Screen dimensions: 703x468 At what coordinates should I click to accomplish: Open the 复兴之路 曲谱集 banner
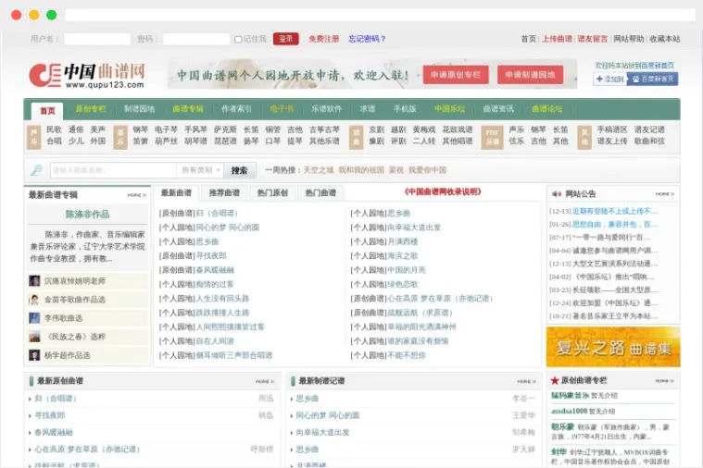pyautogui.click(x=612, y=346)
